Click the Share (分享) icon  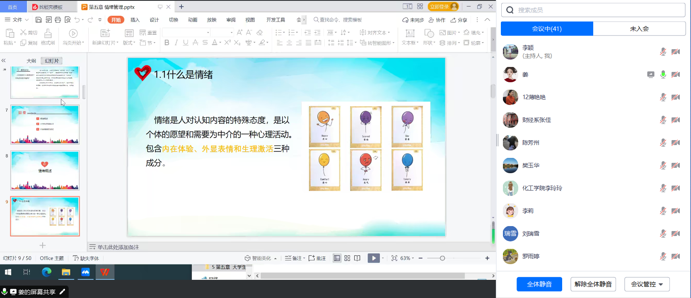click(x=459, y=20)
